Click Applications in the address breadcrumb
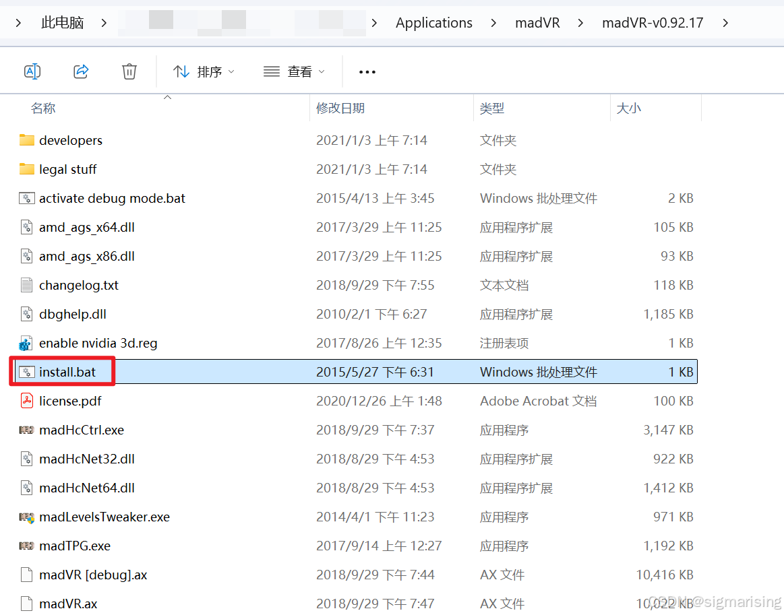 point(433,22)
